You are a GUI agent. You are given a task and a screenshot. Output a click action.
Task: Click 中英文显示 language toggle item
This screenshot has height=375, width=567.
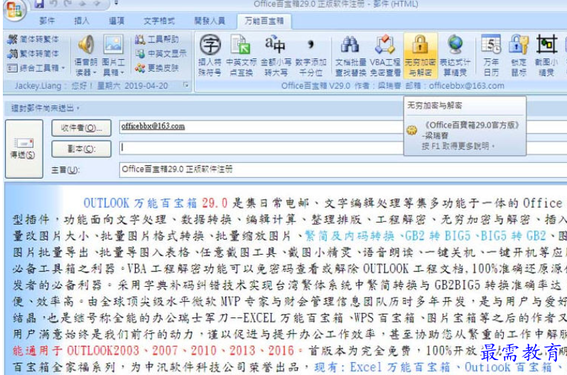(161, 53)
